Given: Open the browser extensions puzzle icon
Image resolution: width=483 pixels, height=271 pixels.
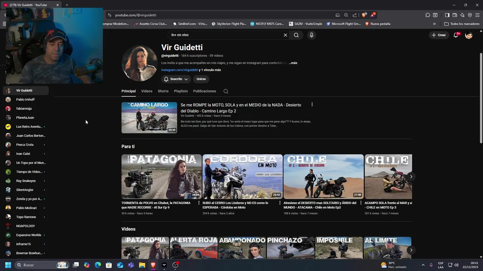Looking at the screenshot, I should pyautogui.click(x=428, y=15).
